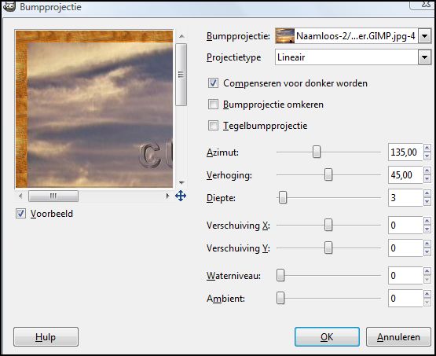Decrease Azimut with the down stepper arrow
The height and width of the screenshot is (356, 436).
427,156
